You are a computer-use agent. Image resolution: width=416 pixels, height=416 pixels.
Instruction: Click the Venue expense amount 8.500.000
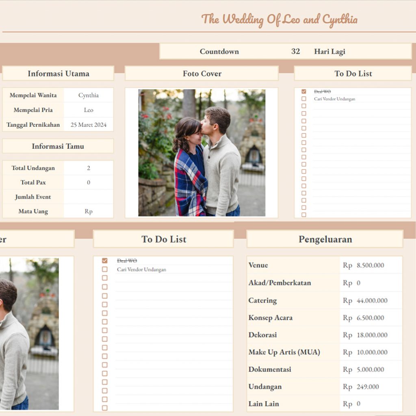coord(370,265)
